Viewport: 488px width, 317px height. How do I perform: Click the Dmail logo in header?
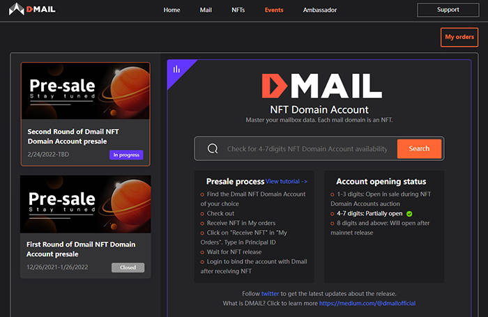coord(32,9)
